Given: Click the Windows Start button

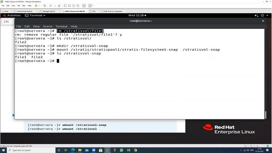Looking at the screenshot, I should (3, 150).
